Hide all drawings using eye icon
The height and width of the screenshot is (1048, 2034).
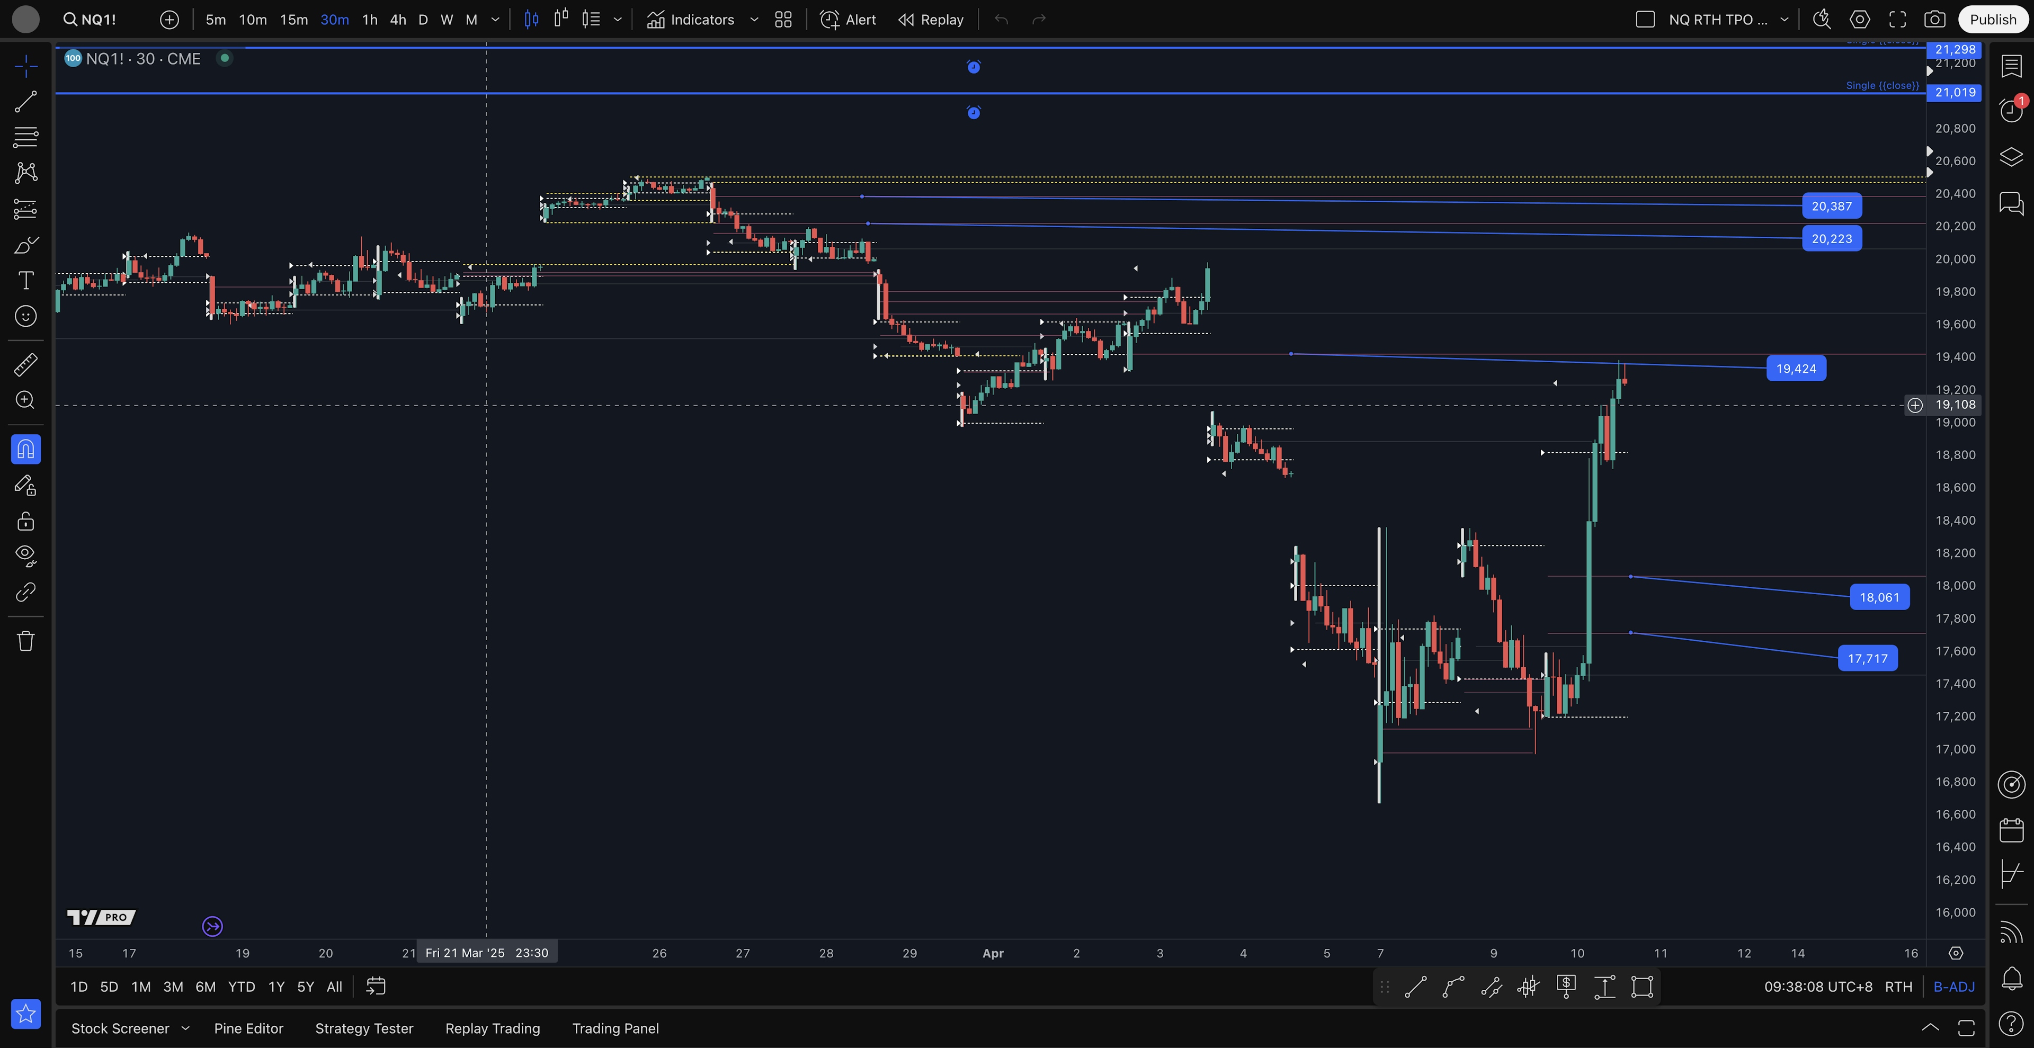tap(25, 556)
